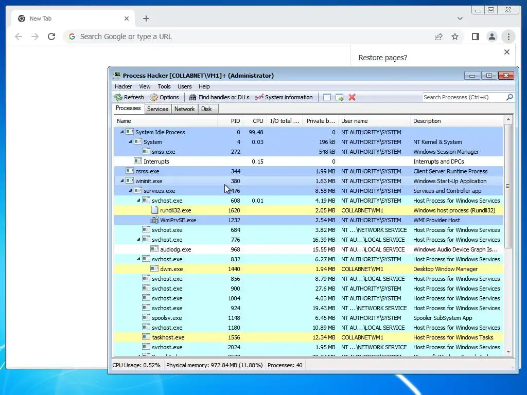Image resolution: width=527 pixels, height=395 pixels.
Task: Open the Help menu
Action: 204,86
